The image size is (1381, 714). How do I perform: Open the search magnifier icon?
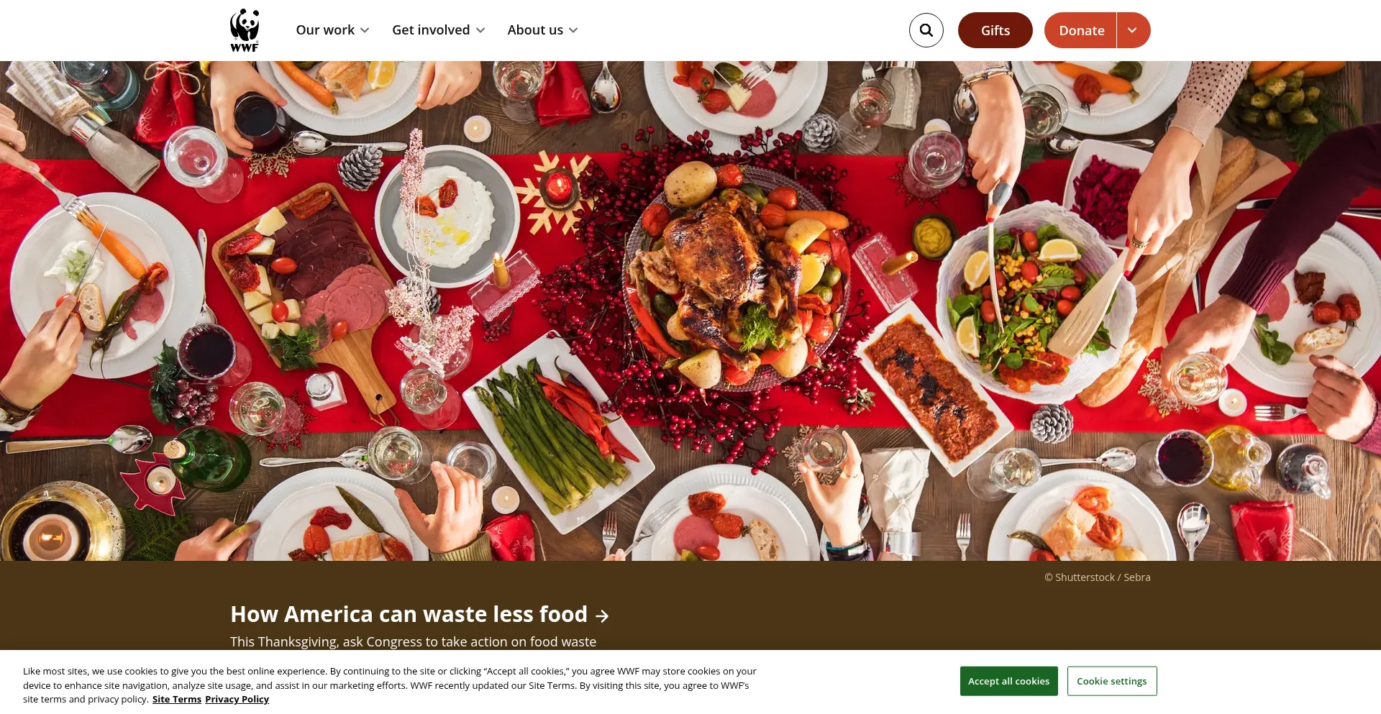coord(926,30)
